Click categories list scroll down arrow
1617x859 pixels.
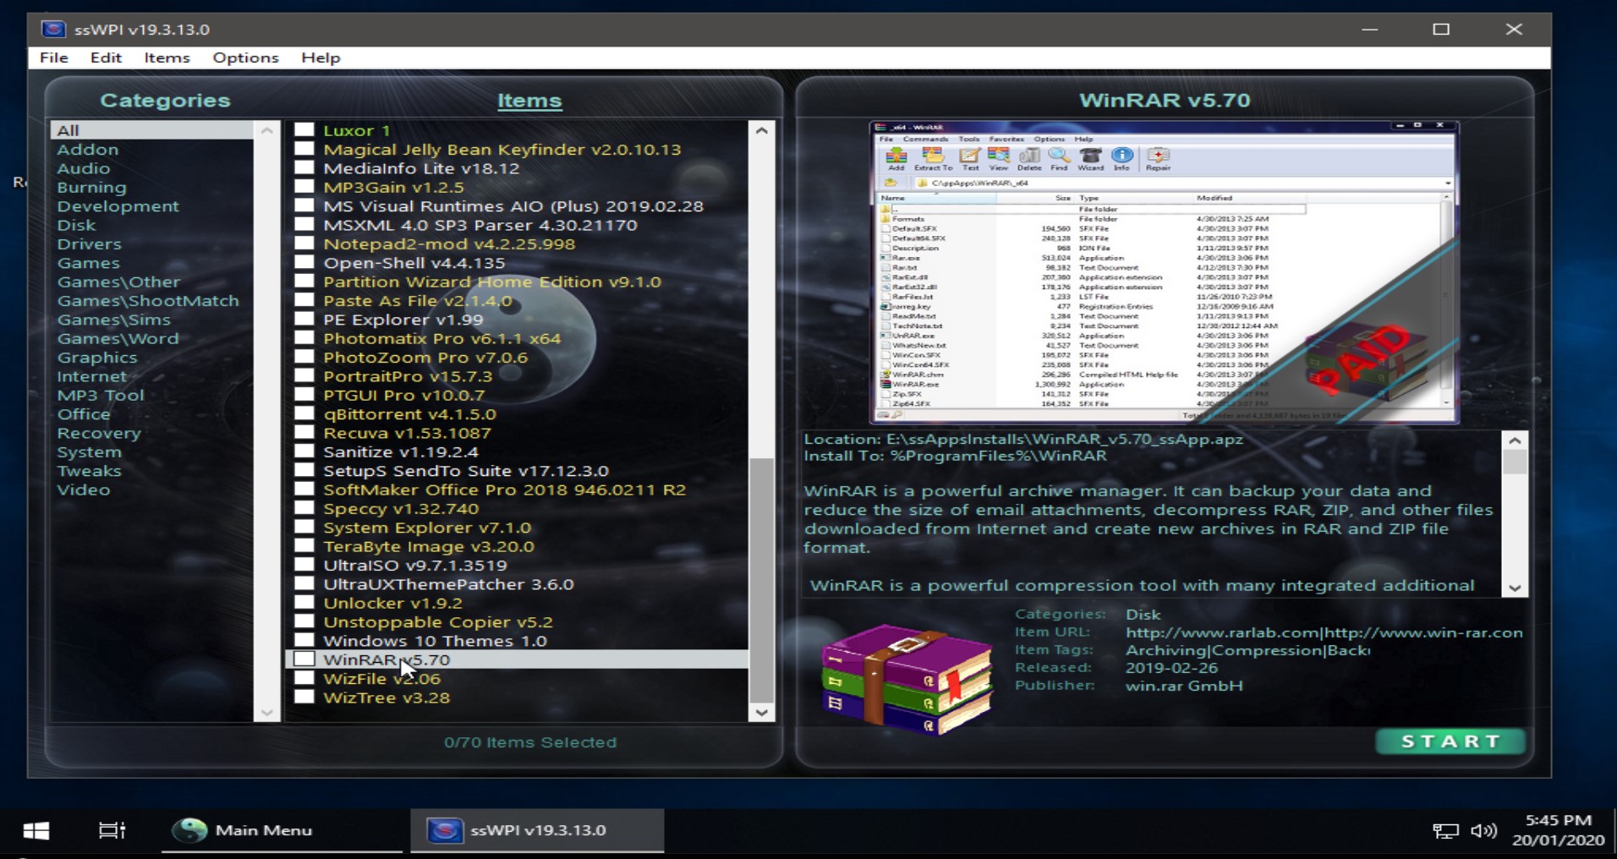click(267, 712)
